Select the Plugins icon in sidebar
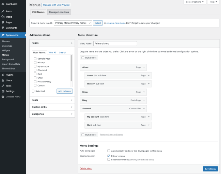 (3, 75)
